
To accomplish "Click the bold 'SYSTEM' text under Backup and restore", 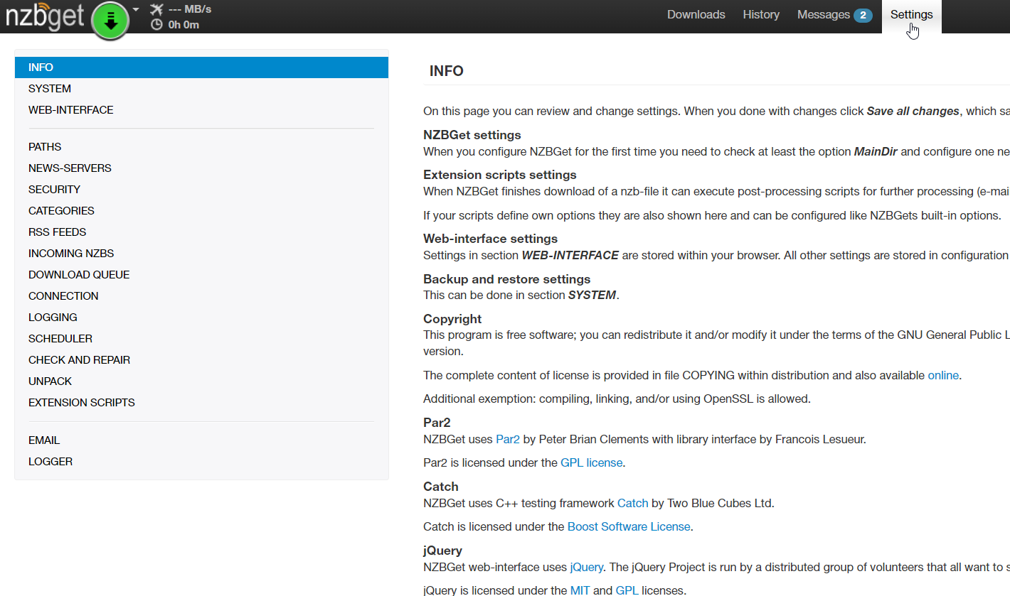I will (592, 295).
